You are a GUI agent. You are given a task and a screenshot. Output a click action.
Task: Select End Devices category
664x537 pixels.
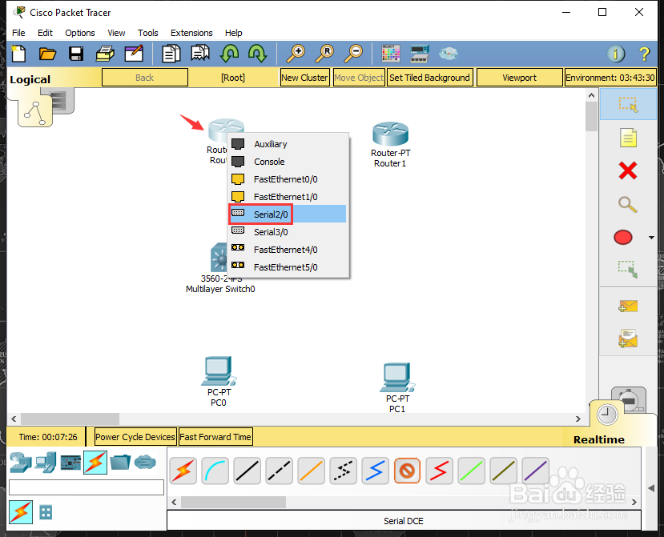tap(46, 462)
